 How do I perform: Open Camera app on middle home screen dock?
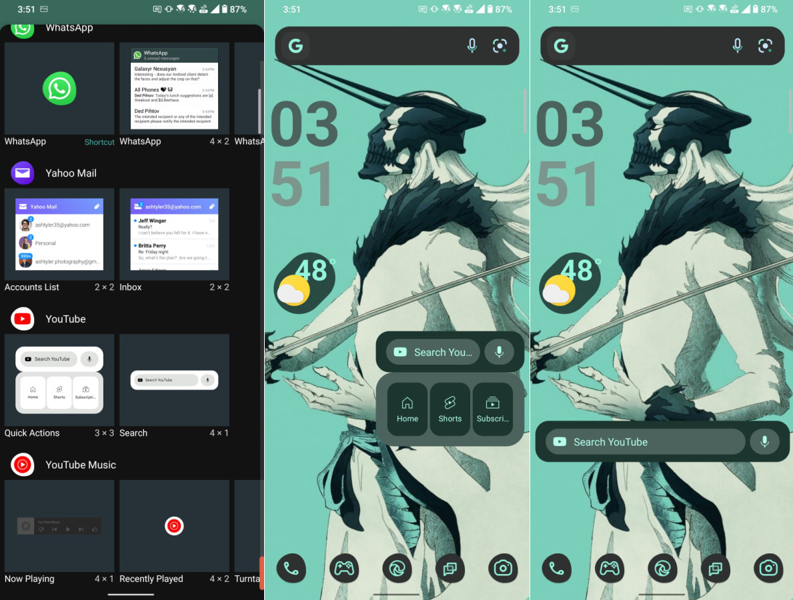[x=503, y=568]
